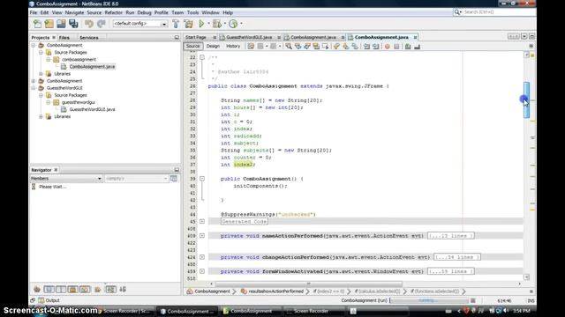565x317 pixels.
Task: Click the search magnifier icon at top
Action: pos(457,12)
